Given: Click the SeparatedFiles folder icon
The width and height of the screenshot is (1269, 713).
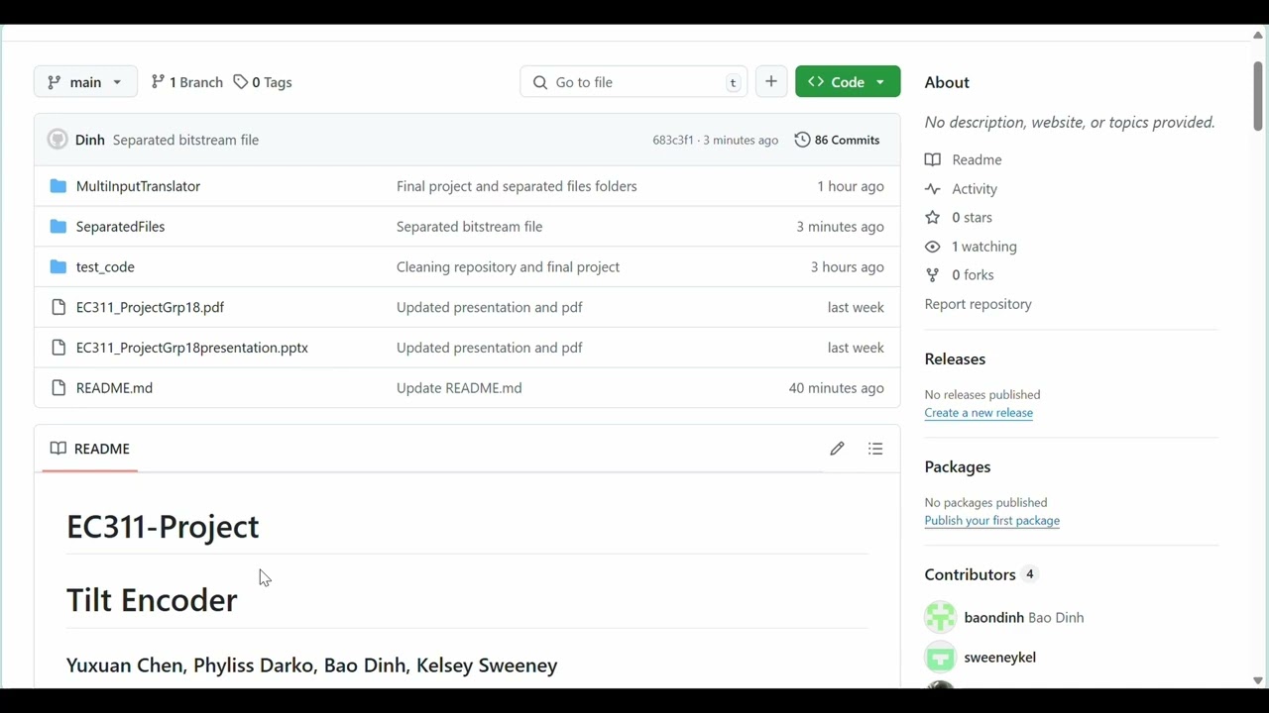Looking at the screenshot, I should (58, 227).
